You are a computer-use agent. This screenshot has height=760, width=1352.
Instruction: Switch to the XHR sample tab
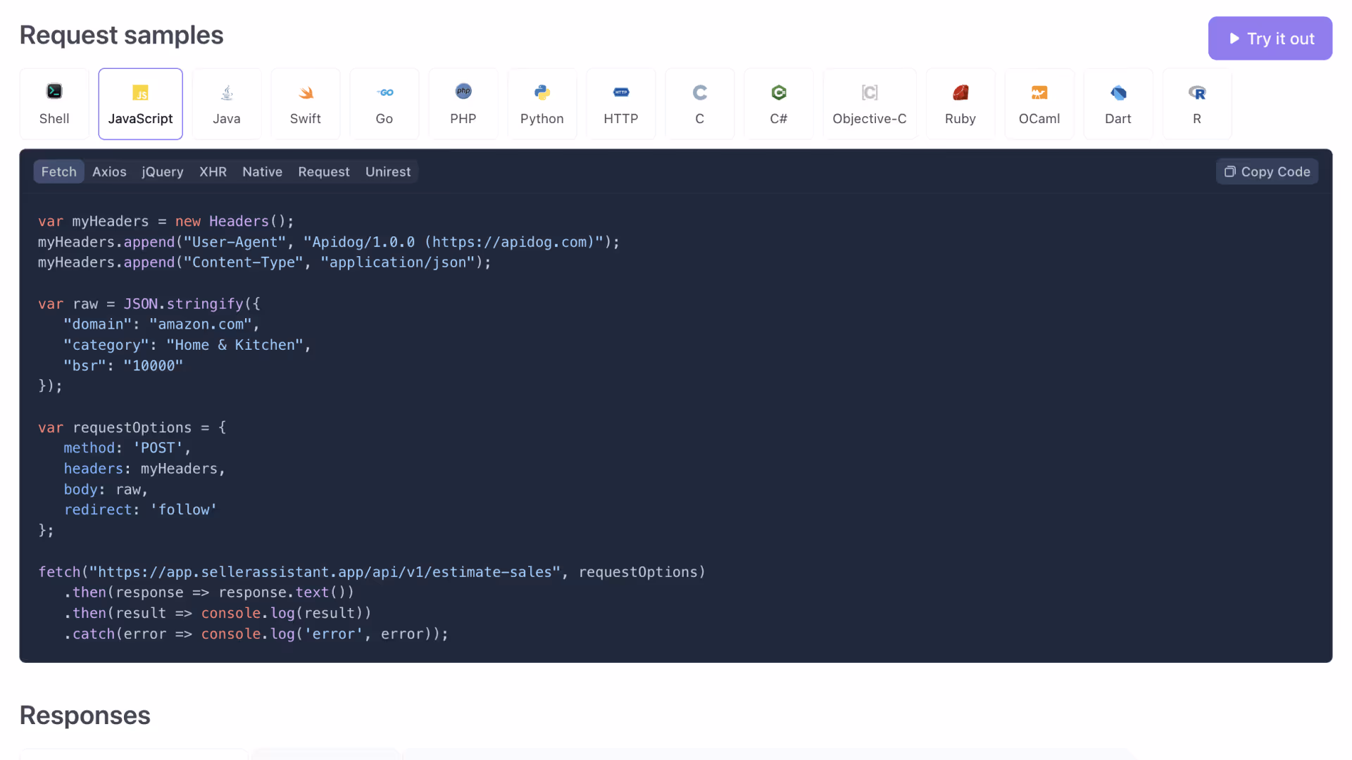[213, 171]
